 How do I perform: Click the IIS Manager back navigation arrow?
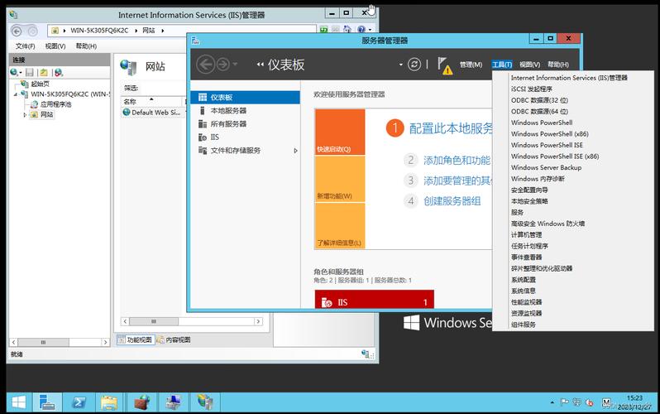point(17,31)
